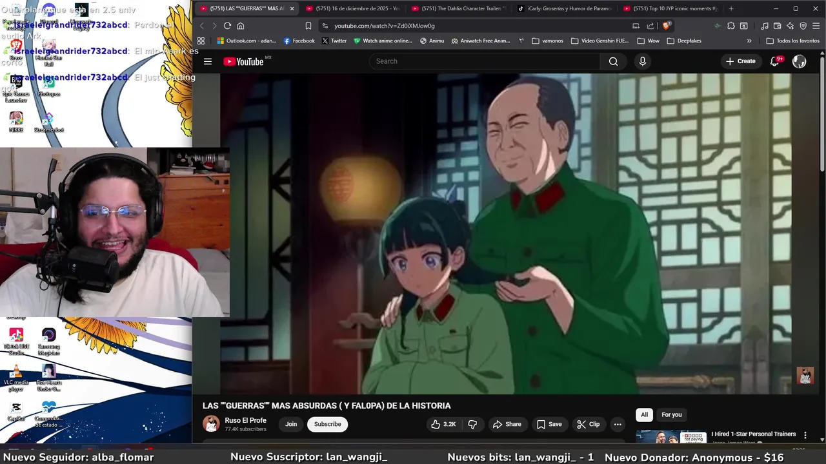Open Ruso El Profe channel avatar

click(x=211, y=424)
